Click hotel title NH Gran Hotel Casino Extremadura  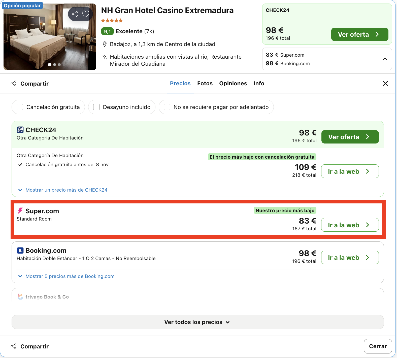167,11
